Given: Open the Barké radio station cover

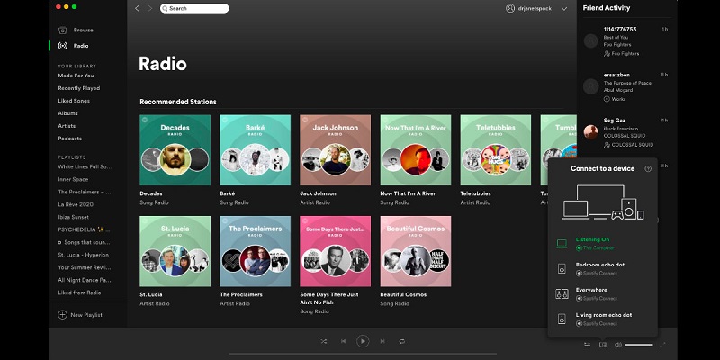Looking at the screenshot, I should pyautogui.click(x=256, y=150).
